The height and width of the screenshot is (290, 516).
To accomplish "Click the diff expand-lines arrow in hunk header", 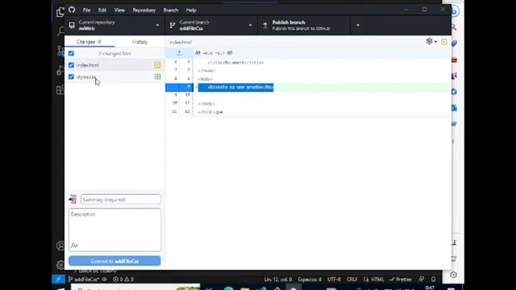I will click(x=179, y=52).
